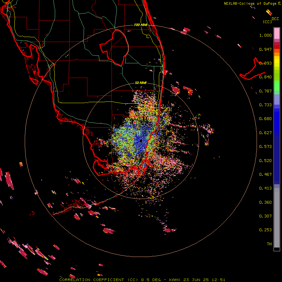Click the black radar site dot
Viewport: 282px width, 282px height.
point(141,141)
